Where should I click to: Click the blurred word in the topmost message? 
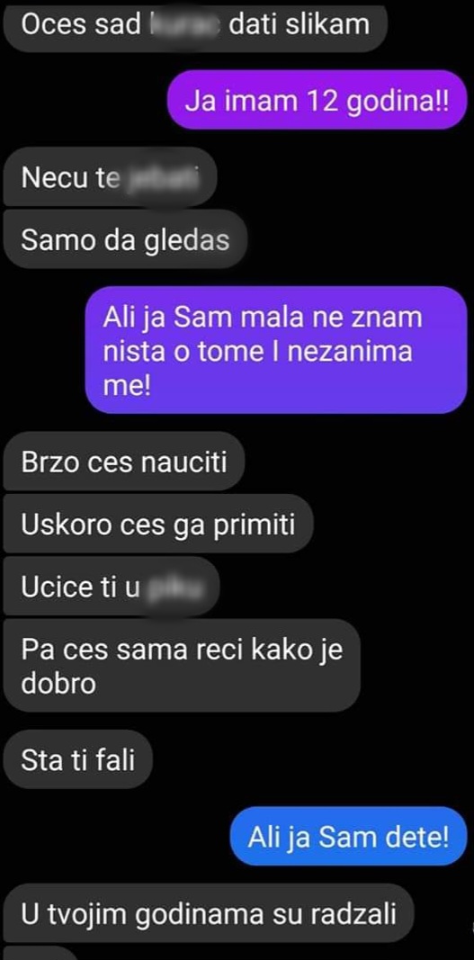pos(185,25)
